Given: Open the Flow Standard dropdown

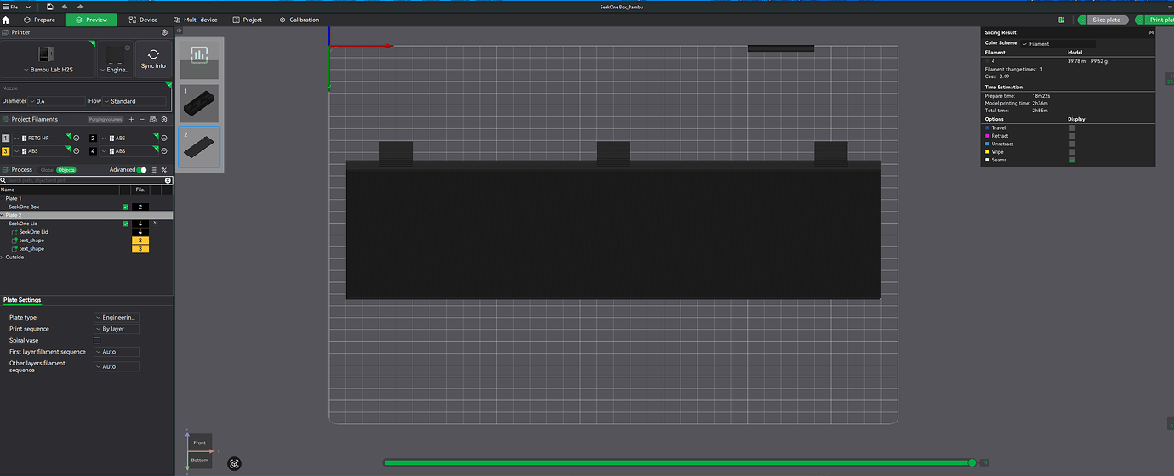Looking at the screenshot, I should (136, 101).
